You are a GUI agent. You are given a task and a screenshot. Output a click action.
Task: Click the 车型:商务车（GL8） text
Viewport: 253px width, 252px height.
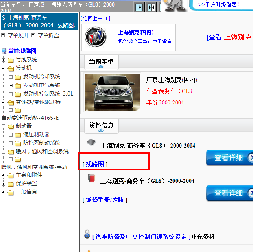(x=171, y=91)
